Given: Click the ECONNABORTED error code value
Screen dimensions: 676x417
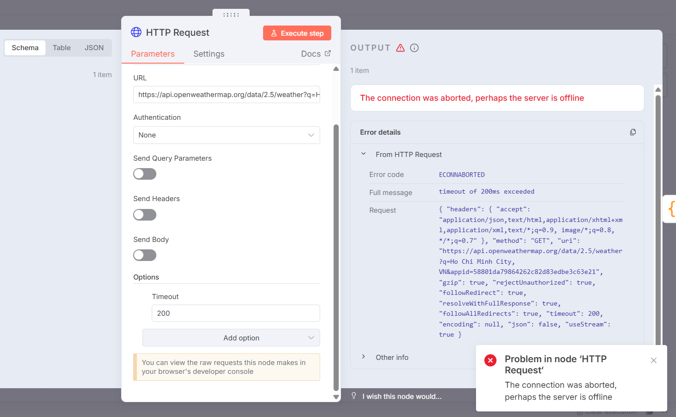Looking at the screenshot, I should (x=462, y=175).
